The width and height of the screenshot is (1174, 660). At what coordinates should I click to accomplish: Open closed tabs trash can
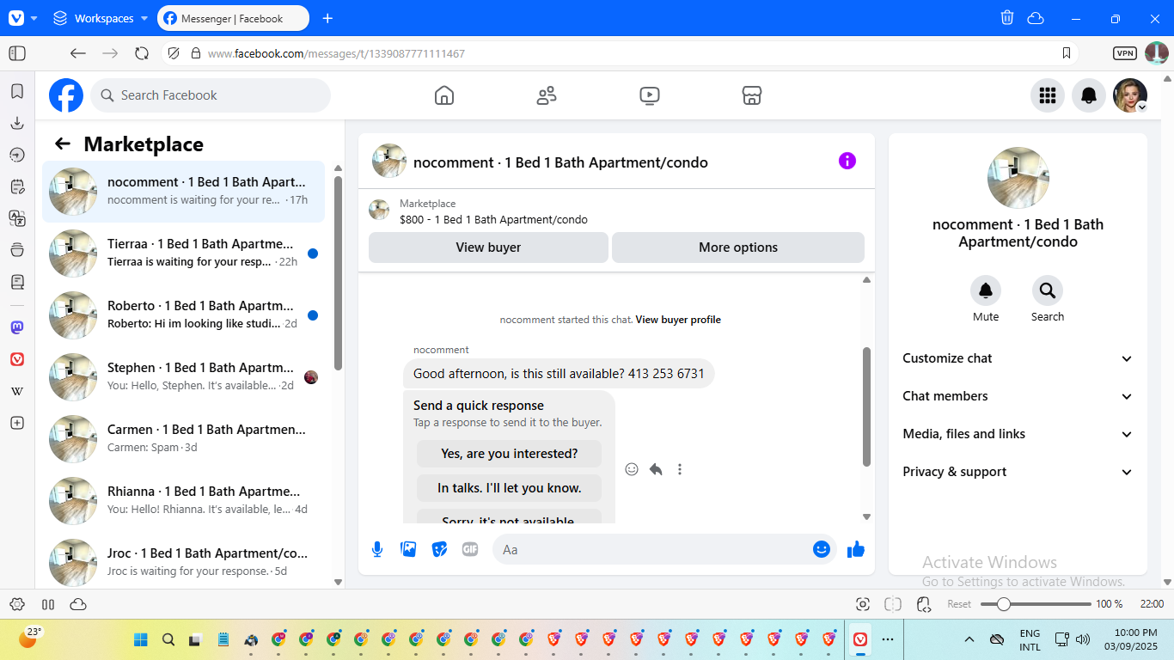[x=1007, y=18]
